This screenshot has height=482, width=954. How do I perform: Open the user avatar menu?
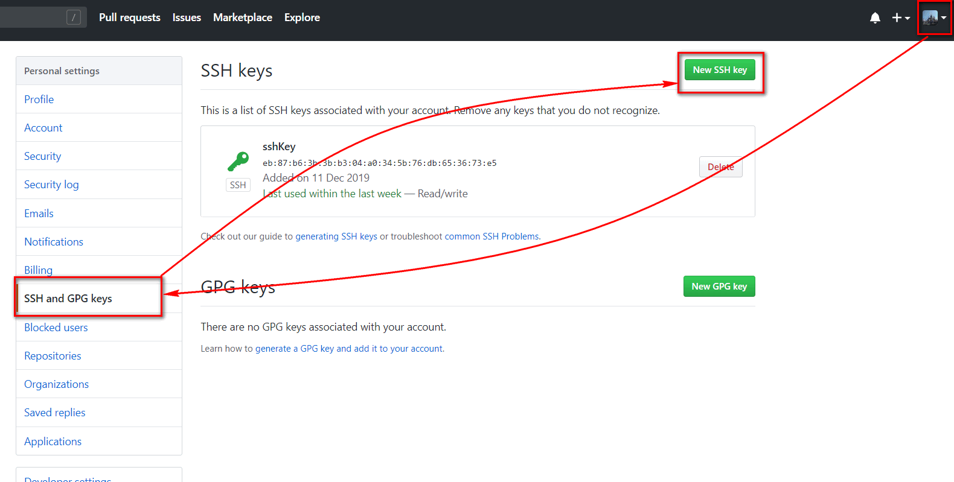click(x=934, y=18)
